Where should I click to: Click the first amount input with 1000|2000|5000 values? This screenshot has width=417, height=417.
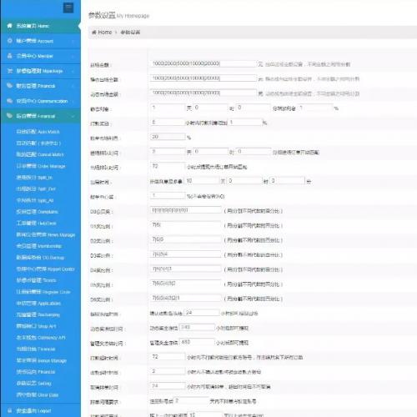pos(203,63)
